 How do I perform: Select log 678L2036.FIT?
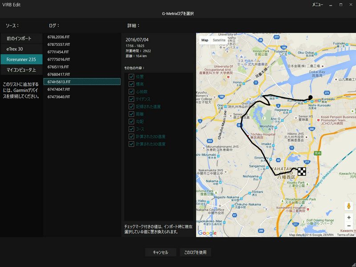tap(82, 37)
